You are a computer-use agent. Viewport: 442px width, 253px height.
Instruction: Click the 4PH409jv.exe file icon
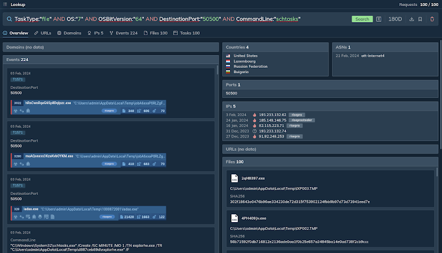tap(234, 218)
